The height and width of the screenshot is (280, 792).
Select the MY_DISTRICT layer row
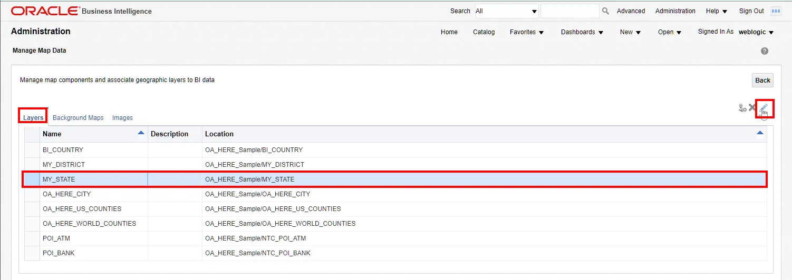coord(395,165)
